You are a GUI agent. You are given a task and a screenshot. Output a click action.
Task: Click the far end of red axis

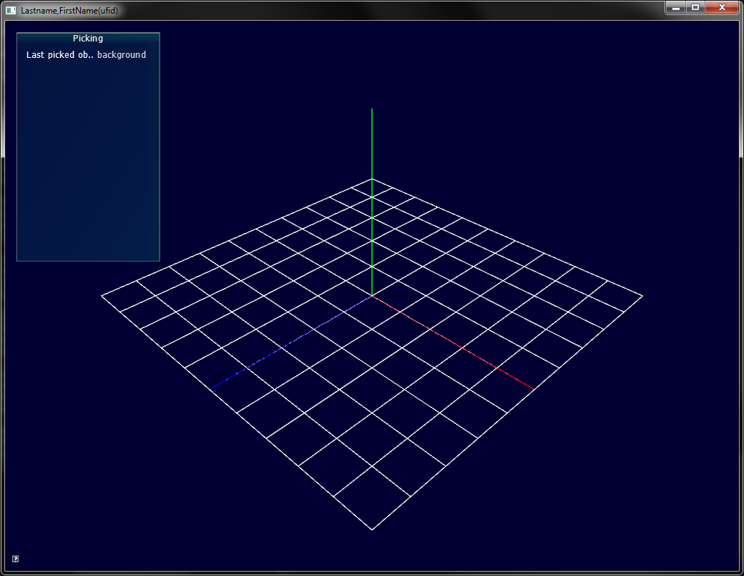click(x=532, y=388)
